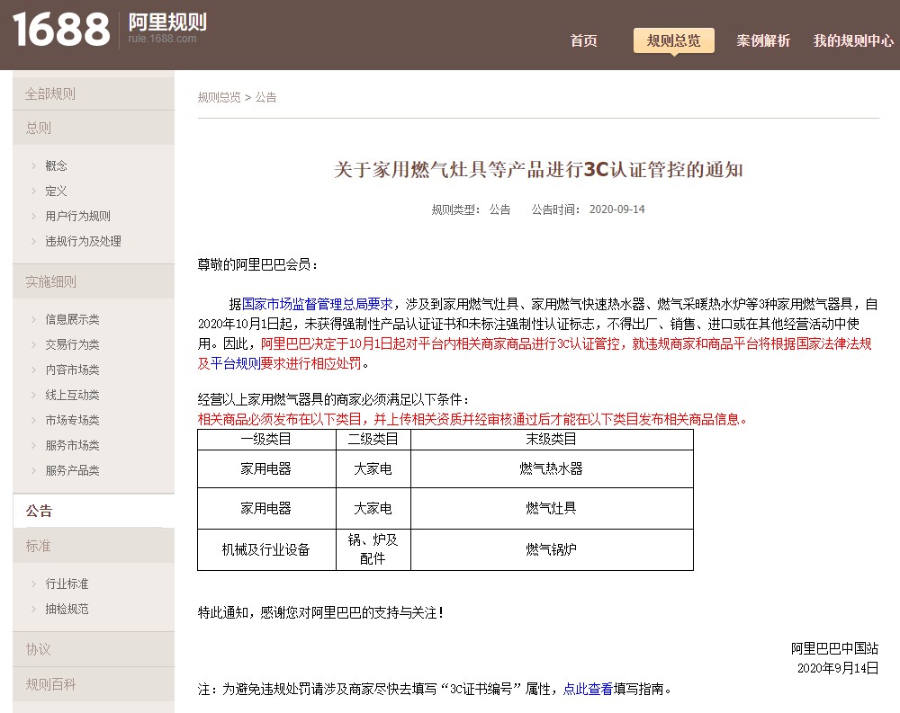This screenshot has width=900, height=713.
Task: Click the 二级类目 table header
Action: coord(373,440)
